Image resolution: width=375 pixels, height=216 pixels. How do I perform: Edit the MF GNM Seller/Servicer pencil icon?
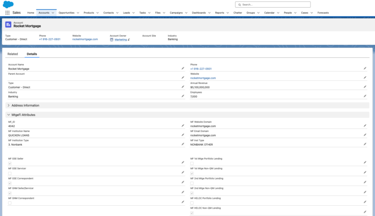pyautogui.click(x=183, y=192)
